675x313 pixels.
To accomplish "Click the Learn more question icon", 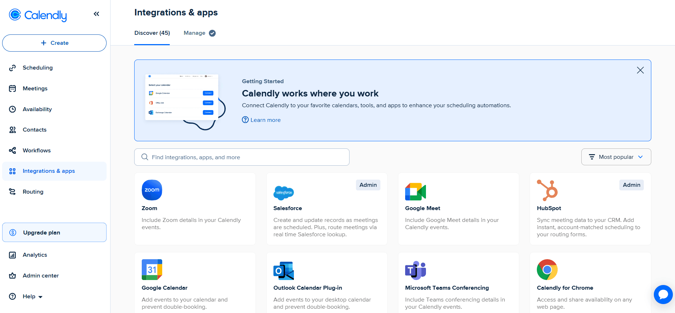I will click(x=245, y=120).
